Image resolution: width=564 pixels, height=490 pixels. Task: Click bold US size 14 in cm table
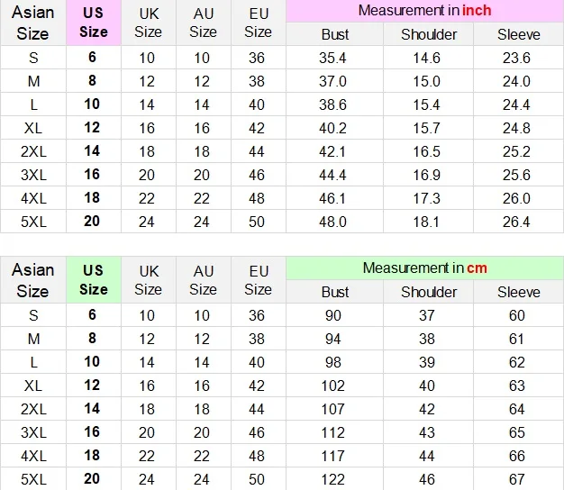pos(92,408)
